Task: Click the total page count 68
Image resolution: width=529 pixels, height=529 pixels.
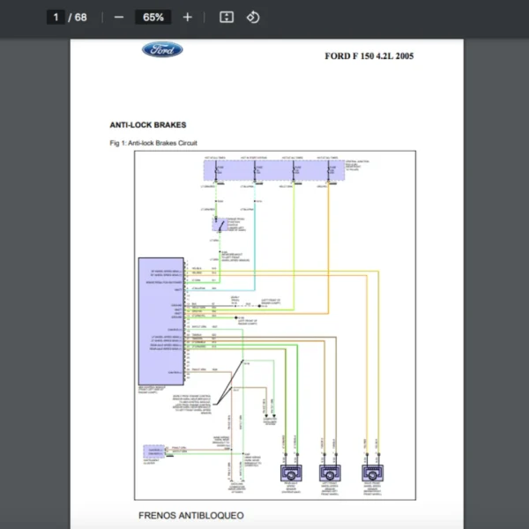Action: click(81, 18)
